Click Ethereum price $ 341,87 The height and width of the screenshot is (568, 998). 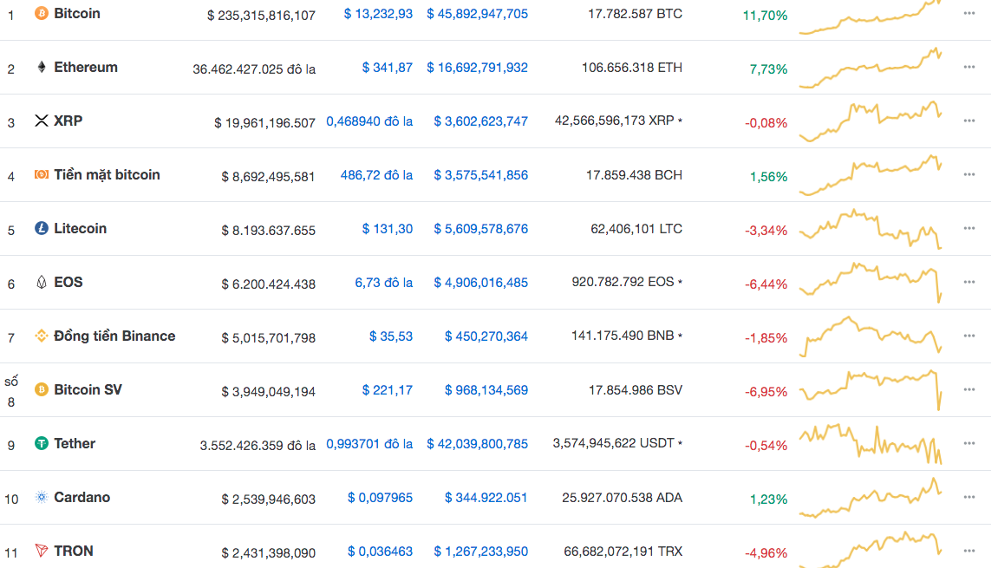(387, 67)
